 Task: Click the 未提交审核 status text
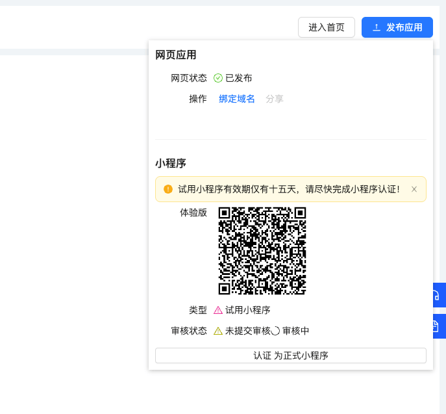click(x=248, y=331)
